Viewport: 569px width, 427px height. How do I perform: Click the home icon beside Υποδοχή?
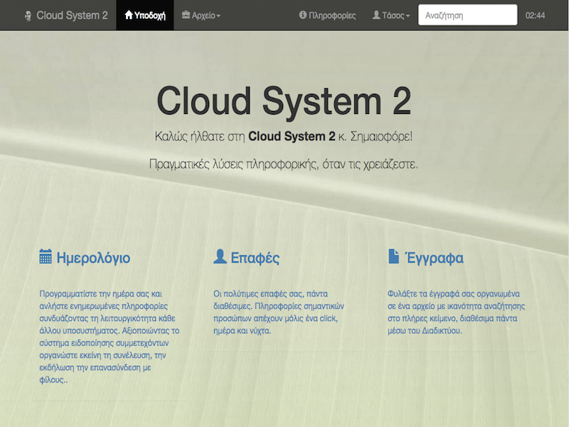point(129,15)
